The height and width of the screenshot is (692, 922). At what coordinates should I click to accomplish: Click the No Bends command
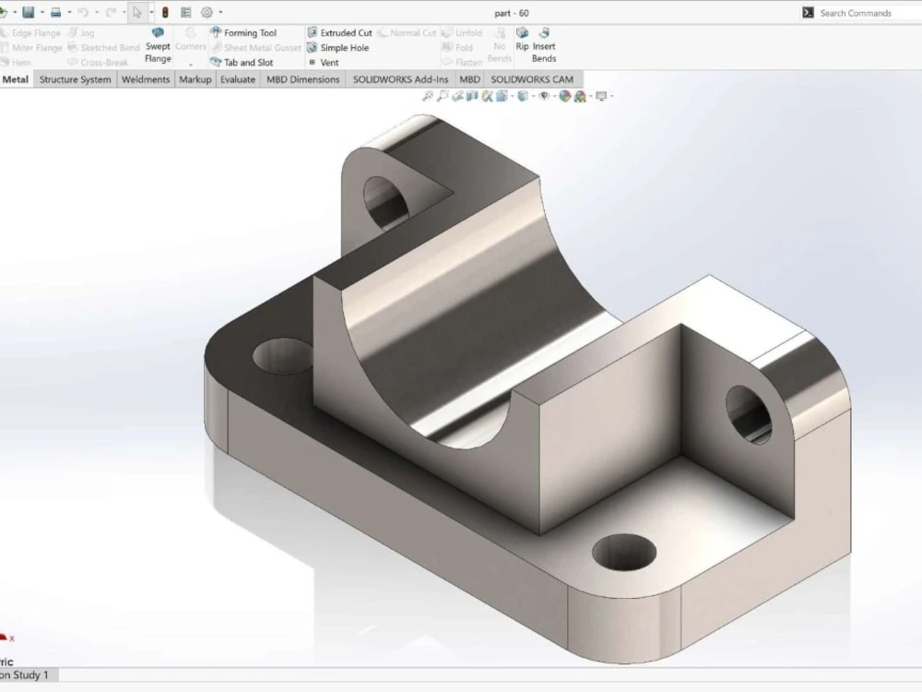click(499, 45)
